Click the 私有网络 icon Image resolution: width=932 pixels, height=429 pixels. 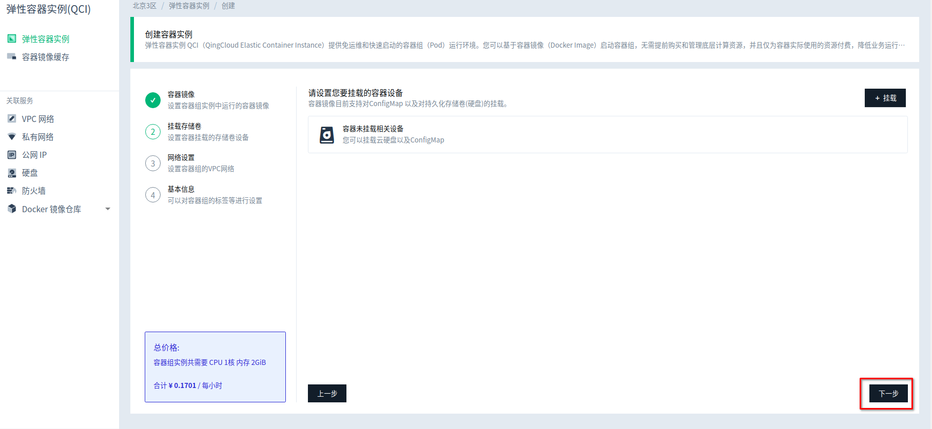12,137
